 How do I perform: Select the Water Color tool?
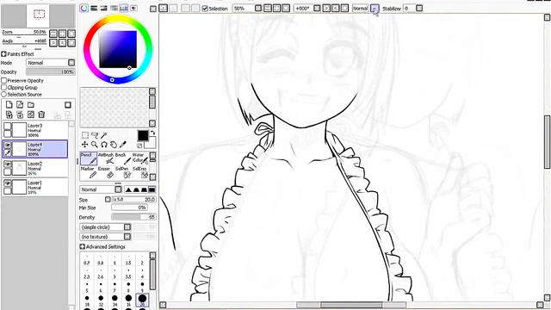(139, 158)
